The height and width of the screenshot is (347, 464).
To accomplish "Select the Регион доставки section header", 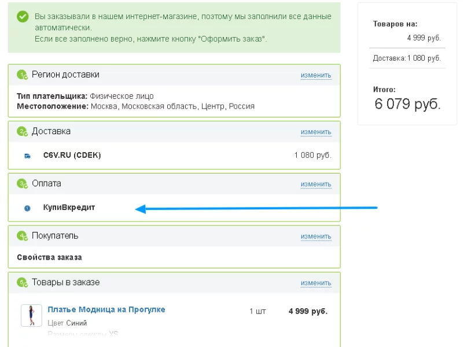I will click(65, 75).
